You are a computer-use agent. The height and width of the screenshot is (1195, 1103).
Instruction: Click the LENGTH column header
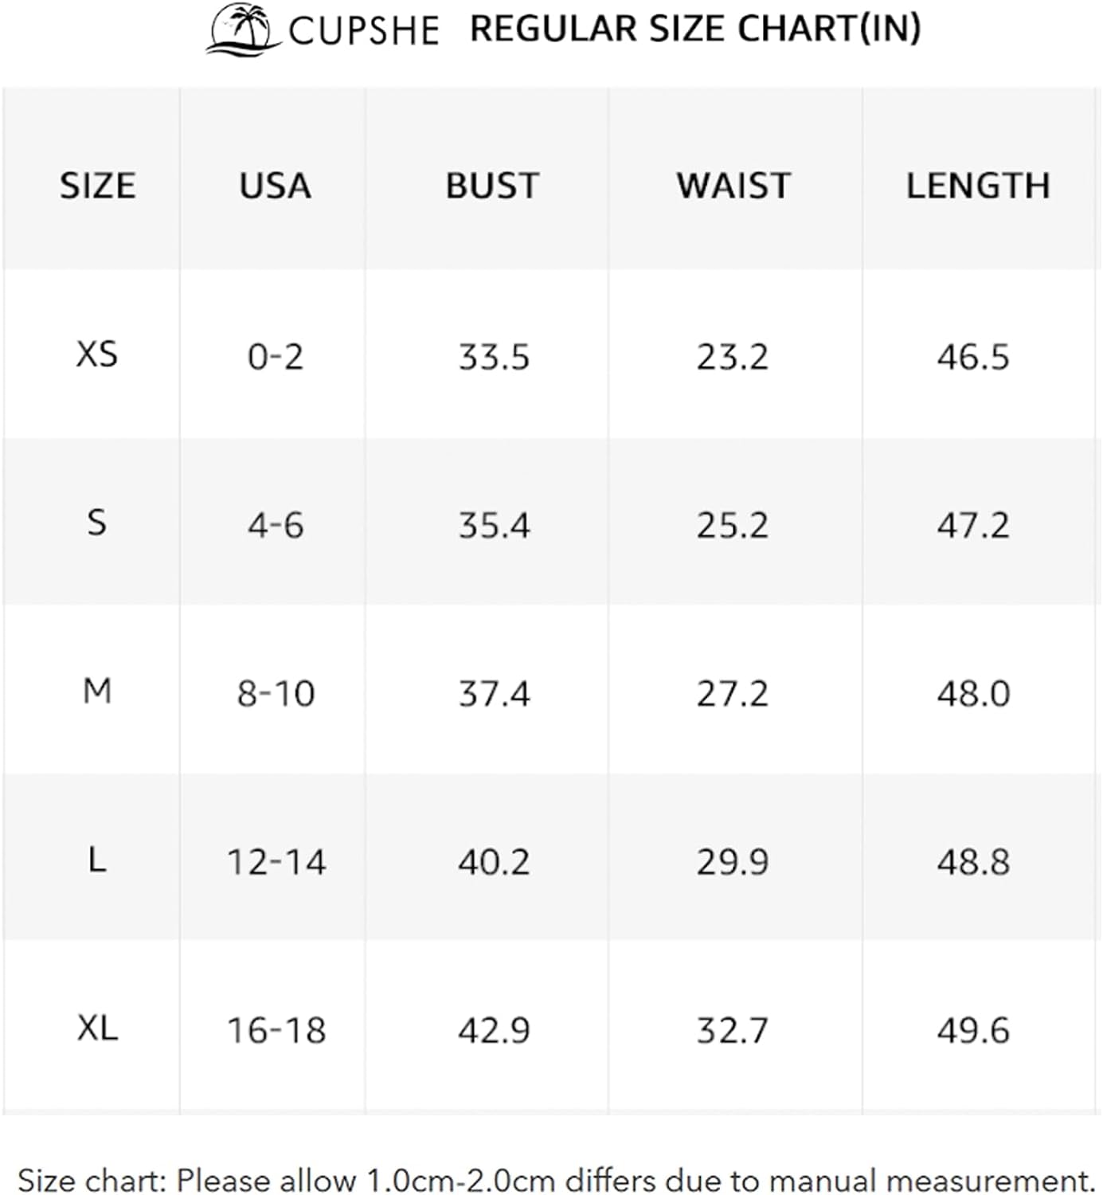(x=978, y=186)
